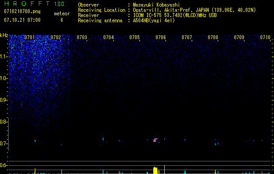Click the 0706 time marker
The height and width of the screenshot is (174, 274).
tap(161, 37)
